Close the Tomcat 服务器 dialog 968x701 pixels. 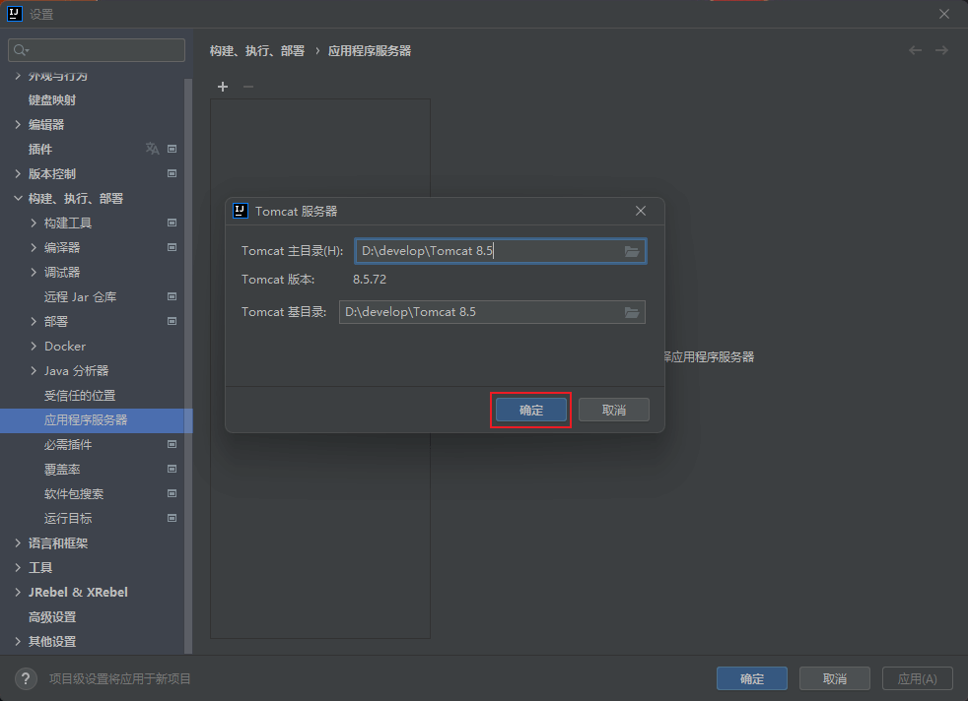[x=641, y=211]
